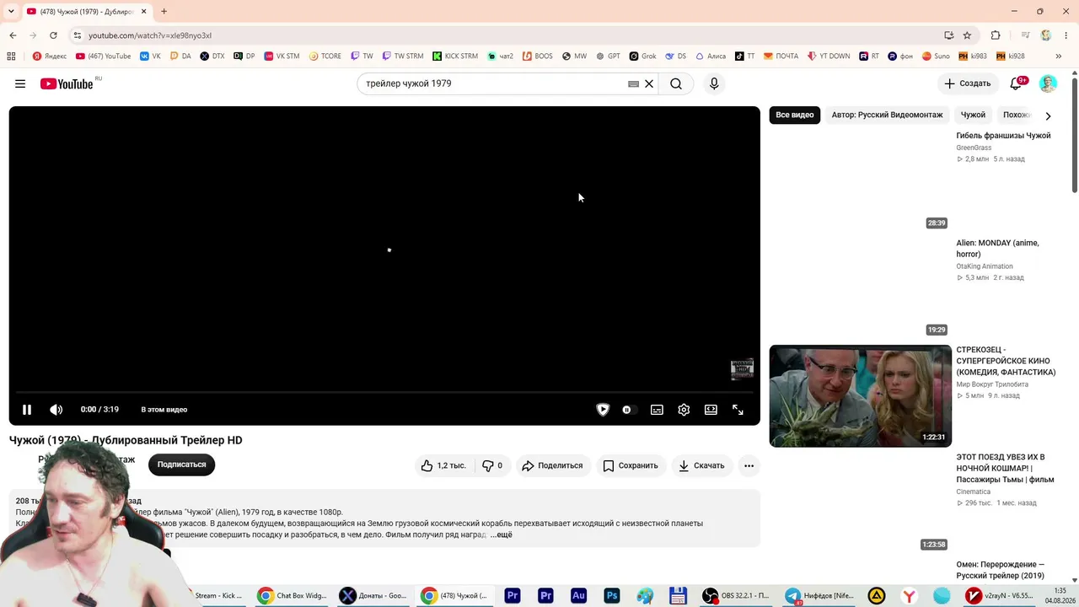This screenshot has height=607, width=1079.
Task: Open the on-screen keyboard icon in search box
Action: [633, 83]
